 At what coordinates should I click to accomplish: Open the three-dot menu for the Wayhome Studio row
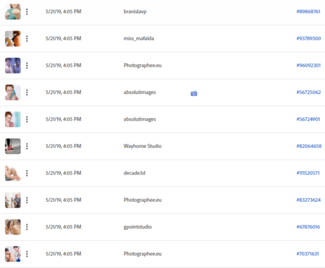coord(27,146)
